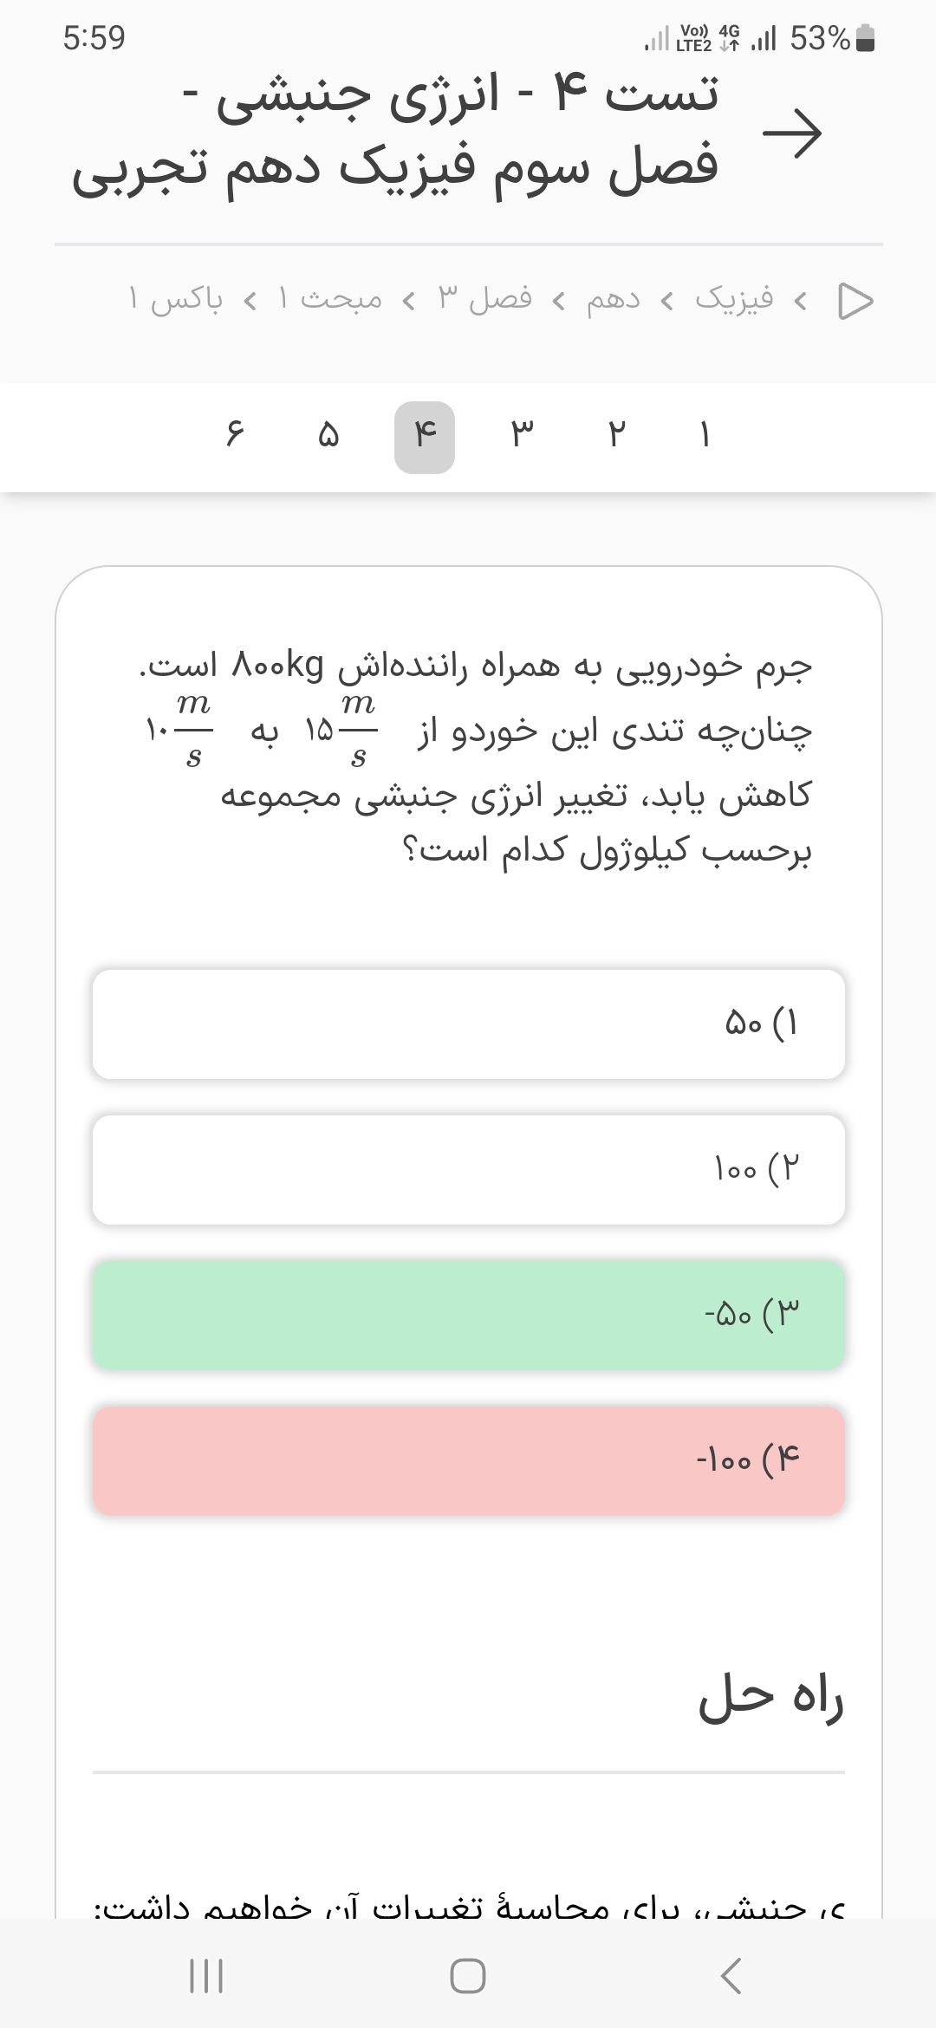Choose answer option ۲ with value ۱۰۰
936x2028 pixels.
pos(469,1170)
